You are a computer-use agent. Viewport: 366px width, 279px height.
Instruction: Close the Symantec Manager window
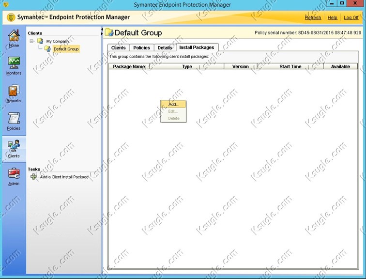355,3
